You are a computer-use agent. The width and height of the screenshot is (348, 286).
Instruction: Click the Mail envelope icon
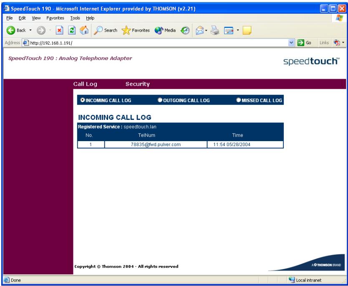tap(199, 30)
